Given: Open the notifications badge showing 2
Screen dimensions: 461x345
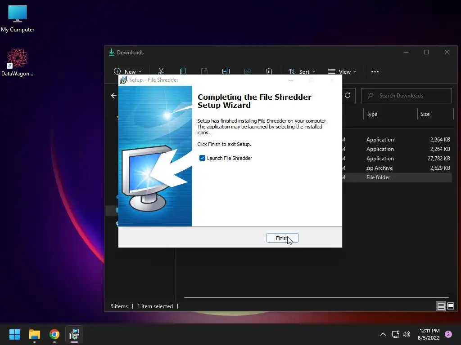Looking at the screenshot, I should coord(448,334).
